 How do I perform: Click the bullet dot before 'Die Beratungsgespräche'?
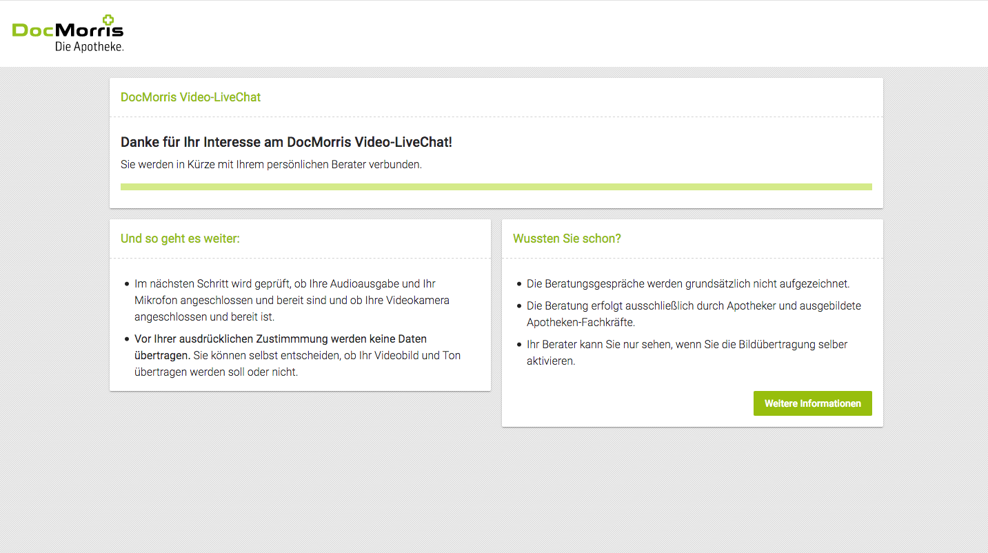click(519, 284)
